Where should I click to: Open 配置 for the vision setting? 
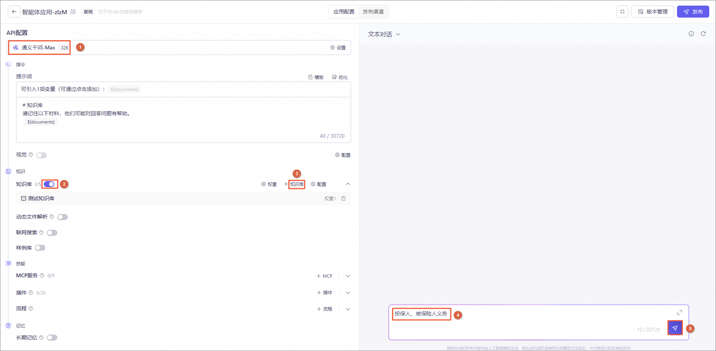pyautogui.click(x=343, y=155)
